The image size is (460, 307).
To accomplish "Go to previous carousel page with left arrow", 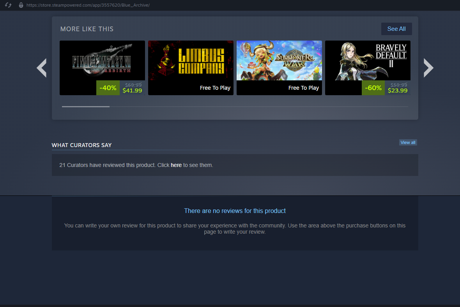I will pos(42,68).
